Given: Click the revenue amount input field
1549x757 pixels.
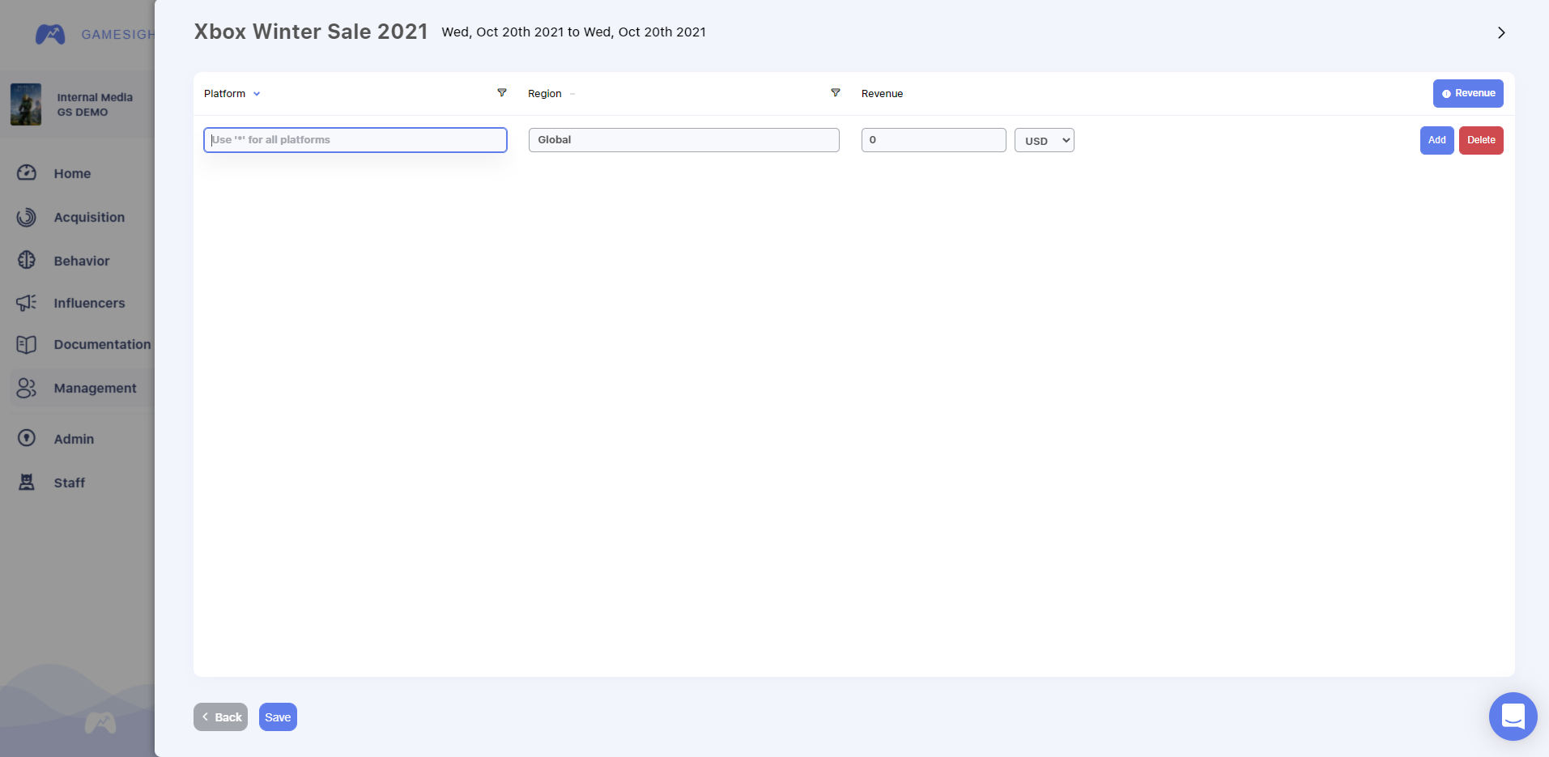Looking at the screenshot, I should (x=934, y=140).
